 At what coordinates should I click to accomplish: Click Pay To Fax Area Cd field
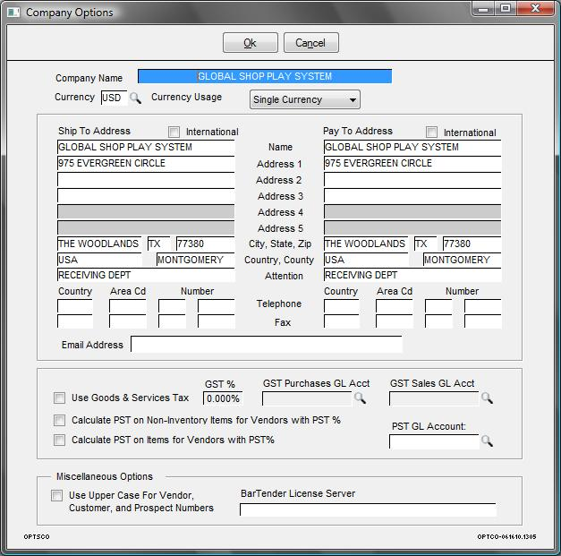click(x=395, y=321)
